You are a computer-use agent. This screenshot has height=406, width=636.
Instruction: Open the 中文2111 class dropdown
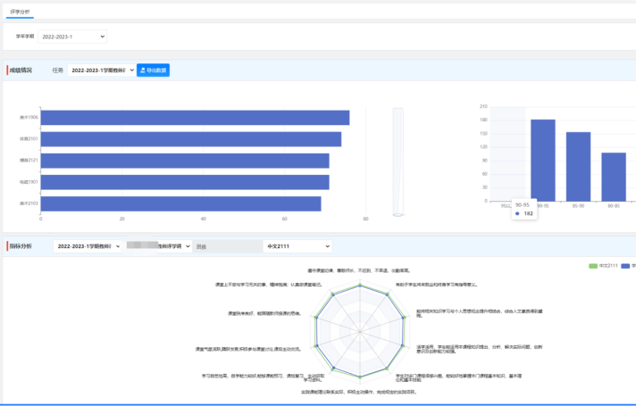coord(297,246)
